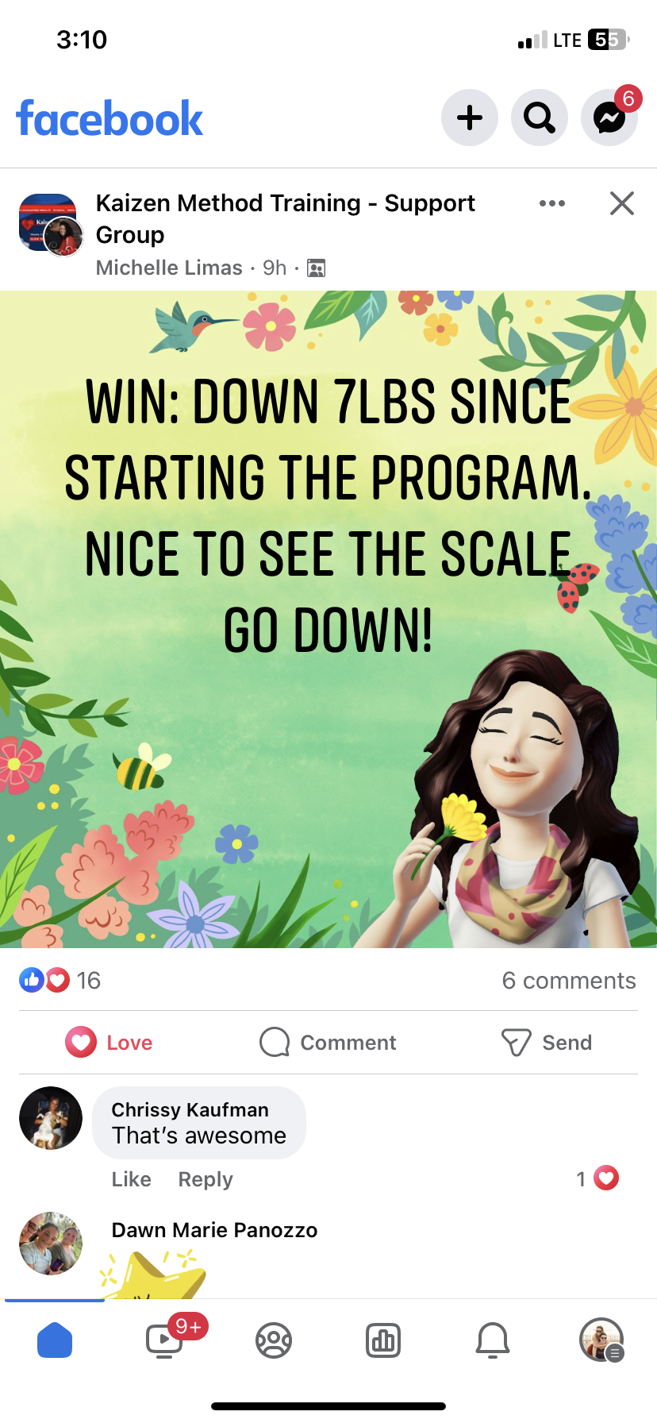Toggle the Love reaction button

pyautogui.click(x=109, y=1043)
